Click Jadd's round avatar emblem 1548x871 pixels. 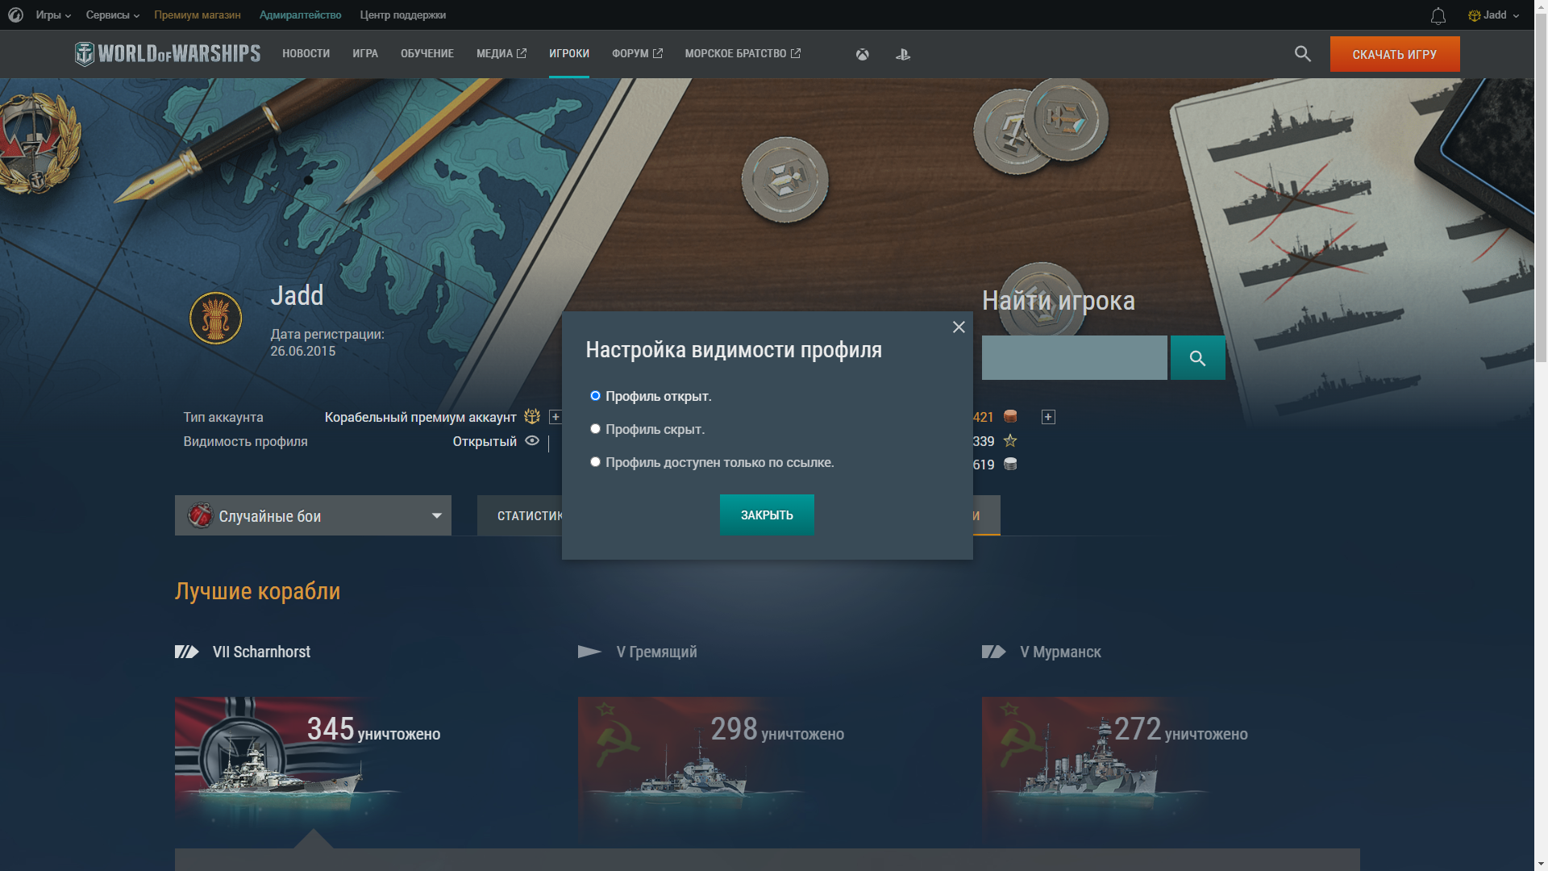[215, 318]
